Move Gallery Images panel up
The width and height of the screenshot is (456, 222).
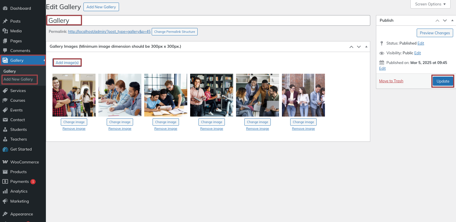point(351,47)
